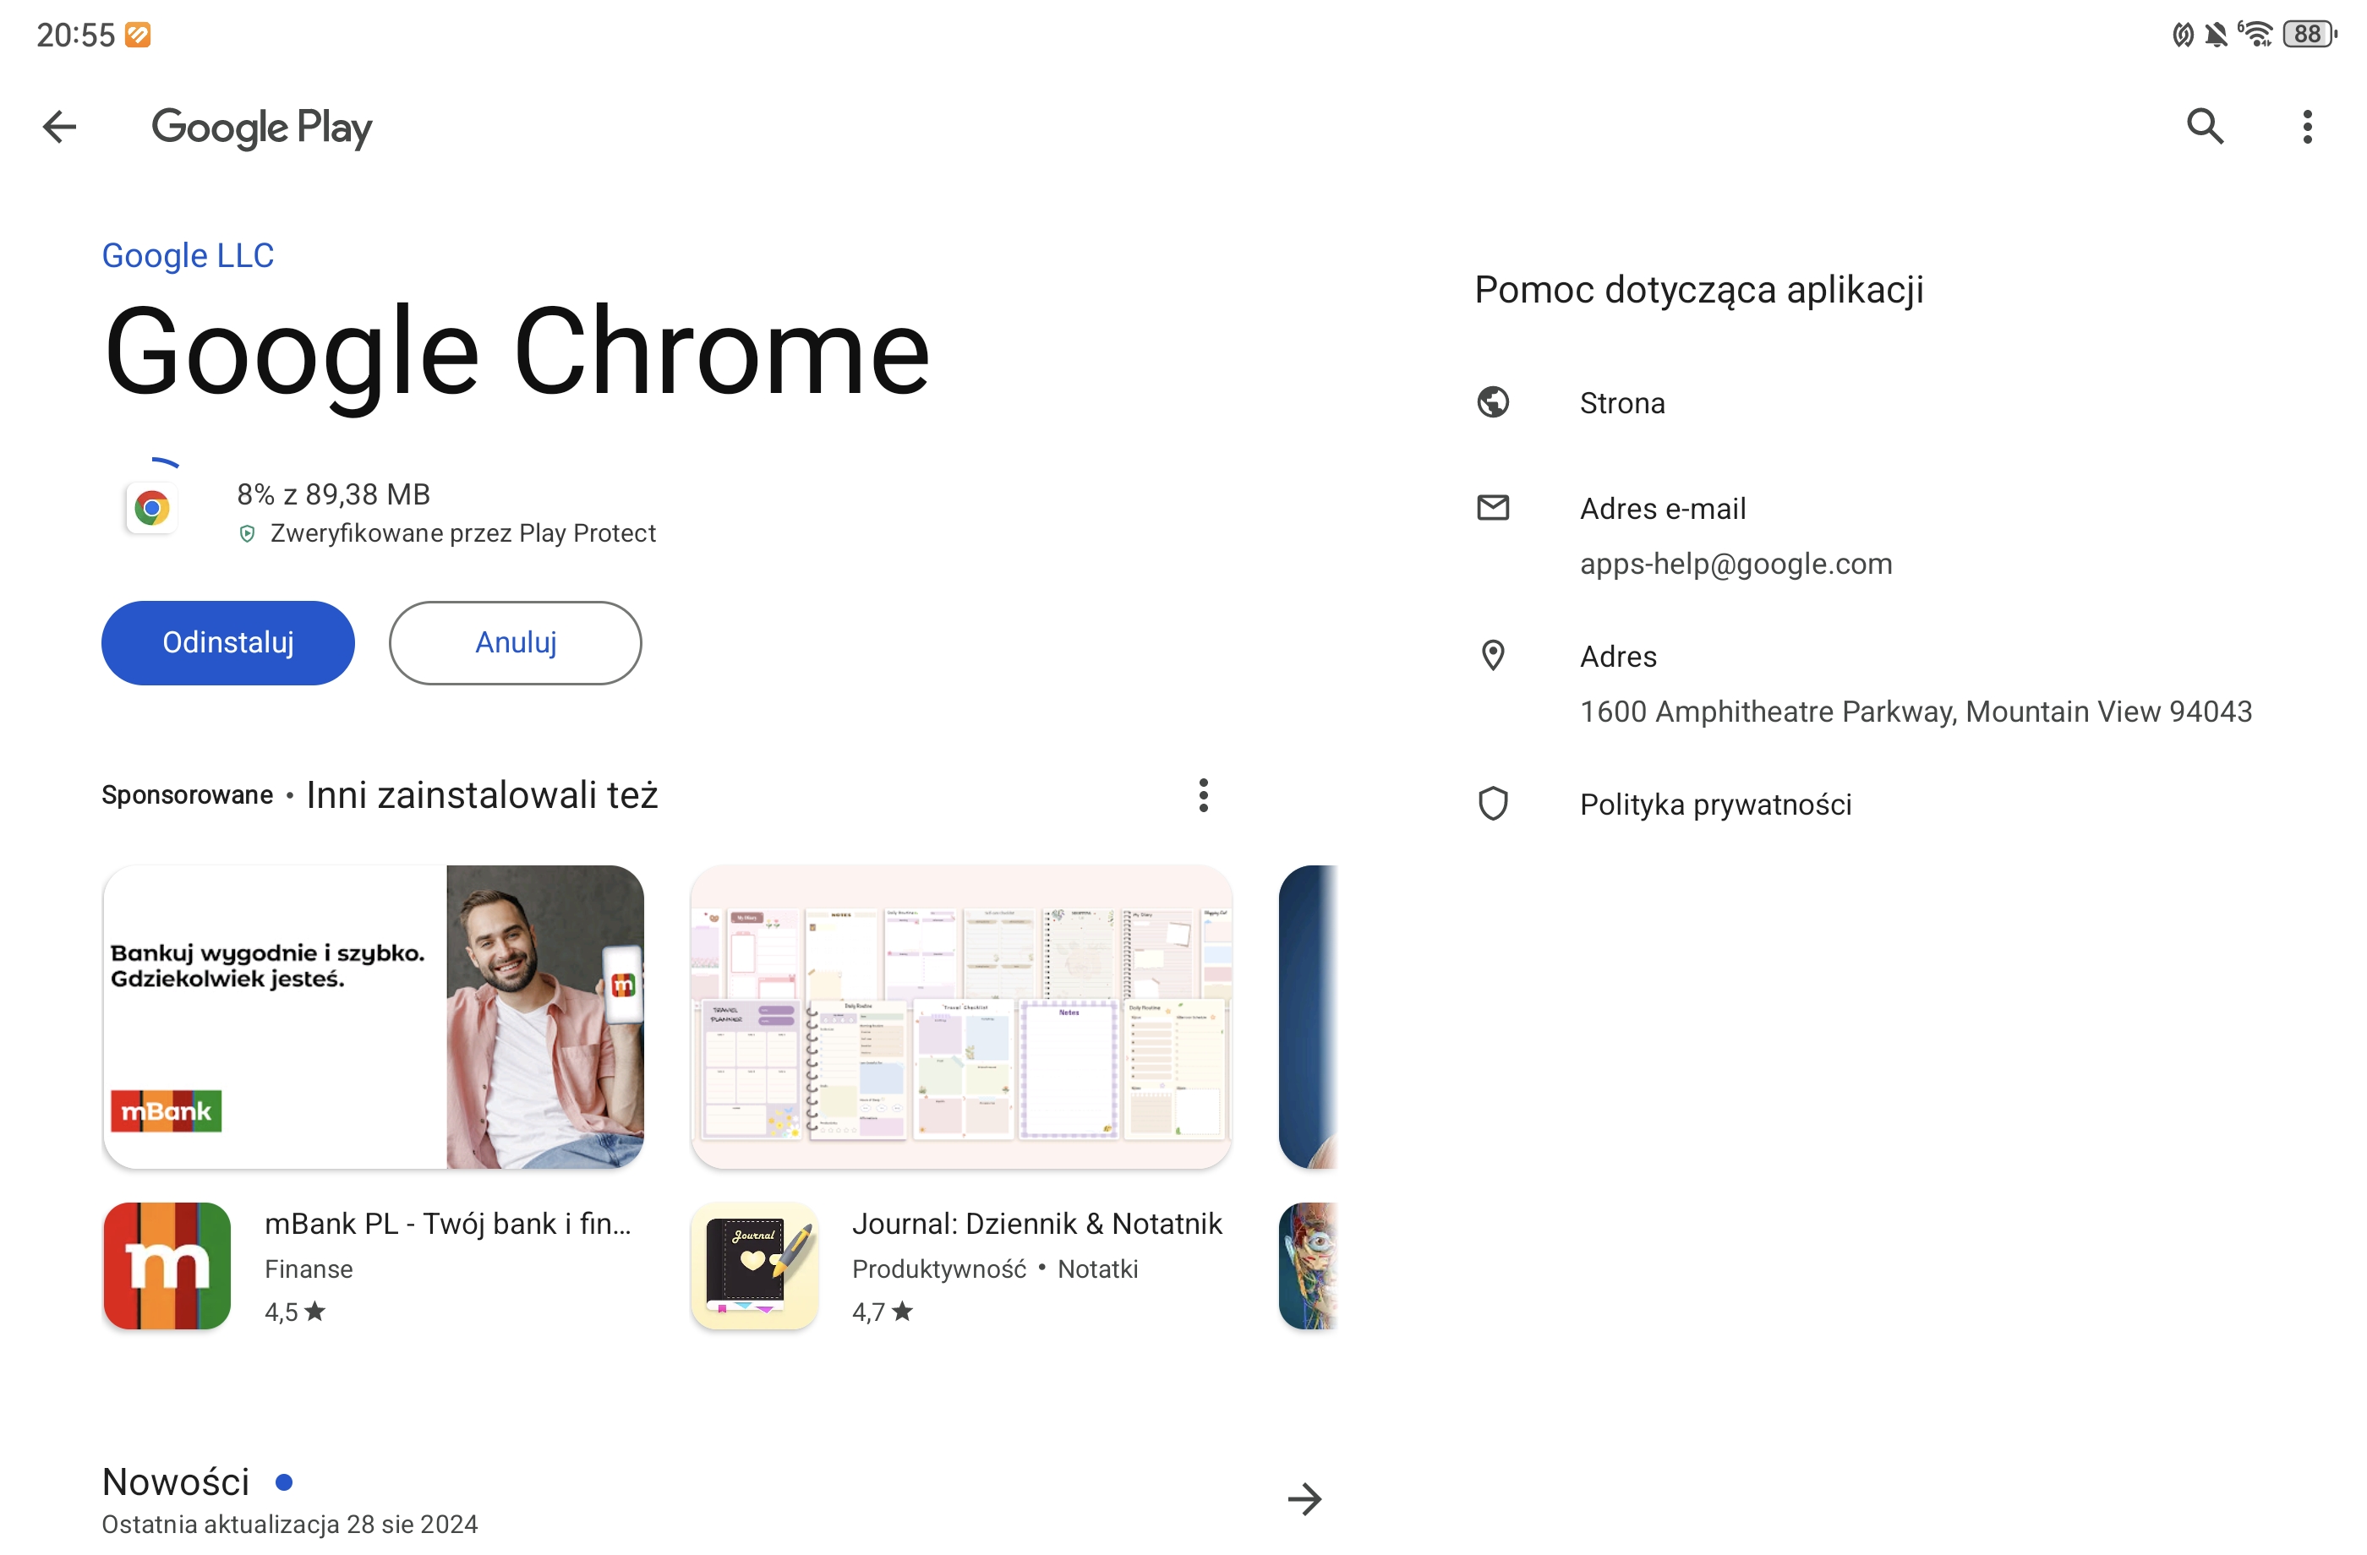Open Polityka prywatności

click(1715, 804)
